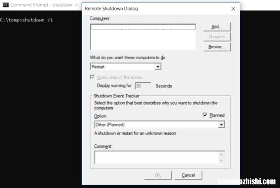The image size is (280, 188).
Task: Click the 'shutdown /i' command line text
Action: tap(37, 20)
